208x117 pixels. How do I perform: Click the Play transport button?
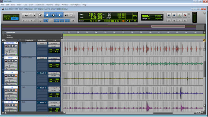click(180, 15)
